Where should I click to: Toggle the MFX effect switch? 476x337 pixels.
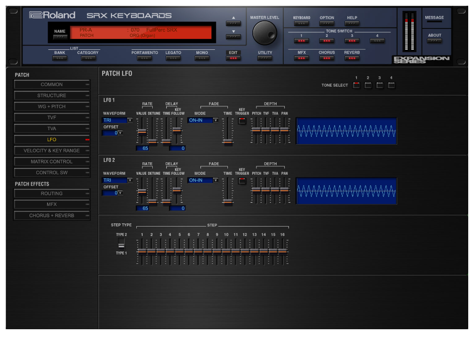coord(301,58)
